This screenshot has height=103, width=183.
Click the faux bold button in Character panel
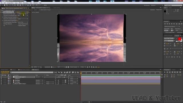(x=166, y=57)
